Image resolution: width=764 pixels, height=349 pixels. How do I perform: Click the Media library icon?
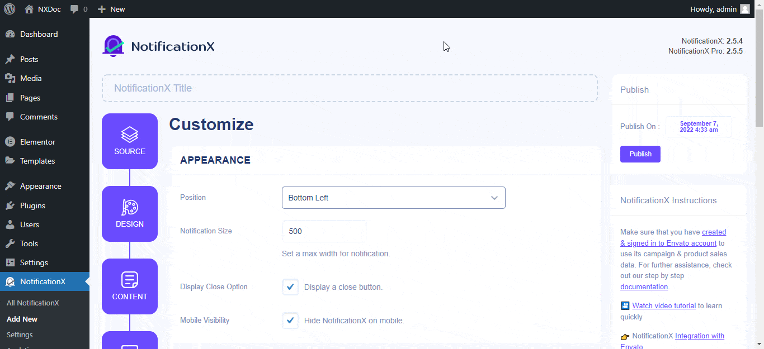(x=10, y=78)
